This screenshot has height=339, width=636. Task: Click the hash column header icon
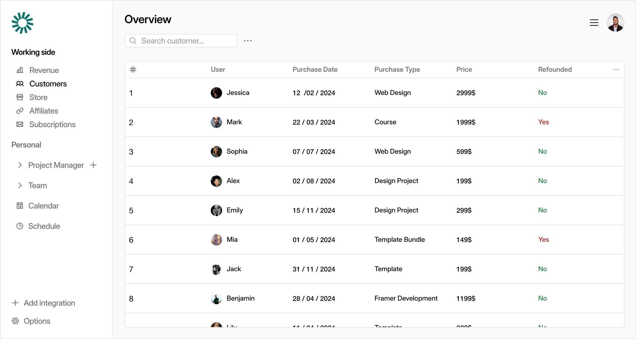click(133, 69)
